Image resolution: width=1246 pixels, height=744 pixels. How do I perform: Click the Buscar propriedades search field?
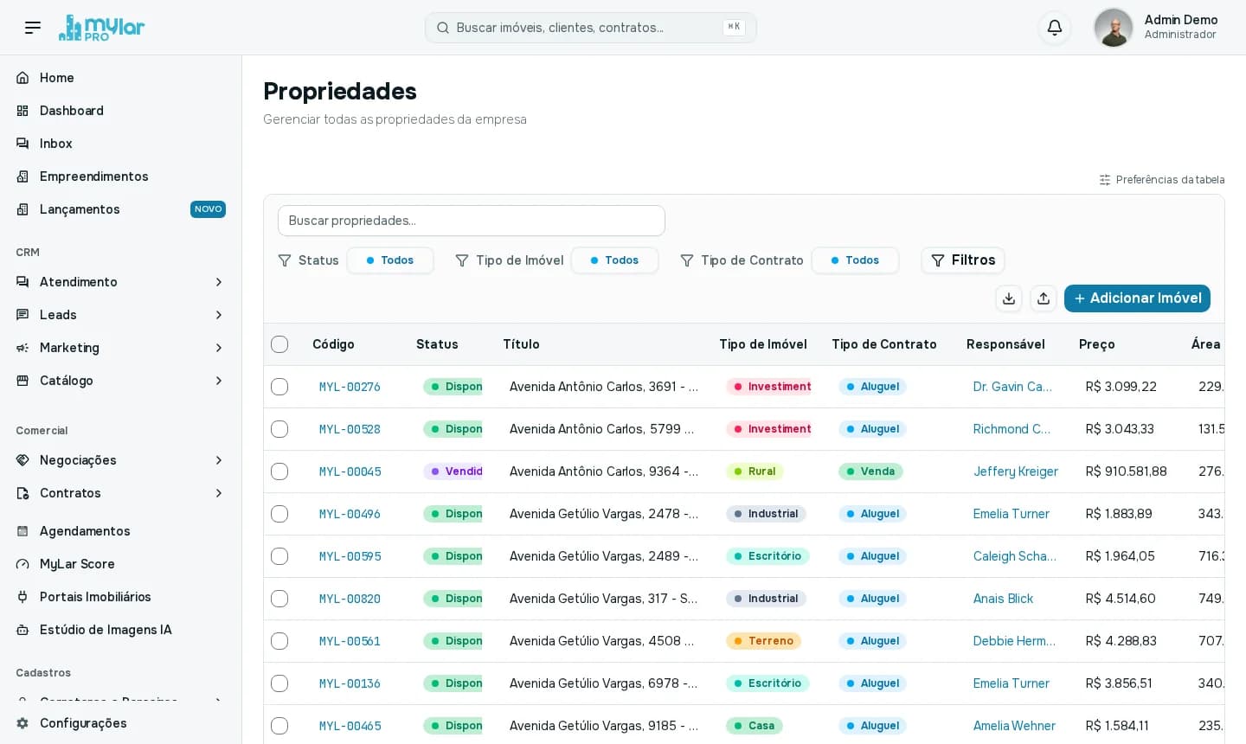click(x=472, y=221)
